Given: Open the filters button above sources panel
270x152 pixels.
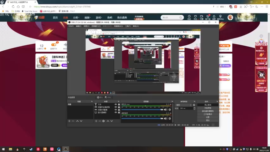Looking at the screenshot, I should tap(108, 97).
